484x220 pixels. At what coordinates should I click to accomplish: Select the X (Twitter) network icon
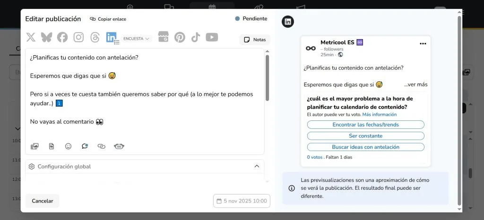coord(31,37)
